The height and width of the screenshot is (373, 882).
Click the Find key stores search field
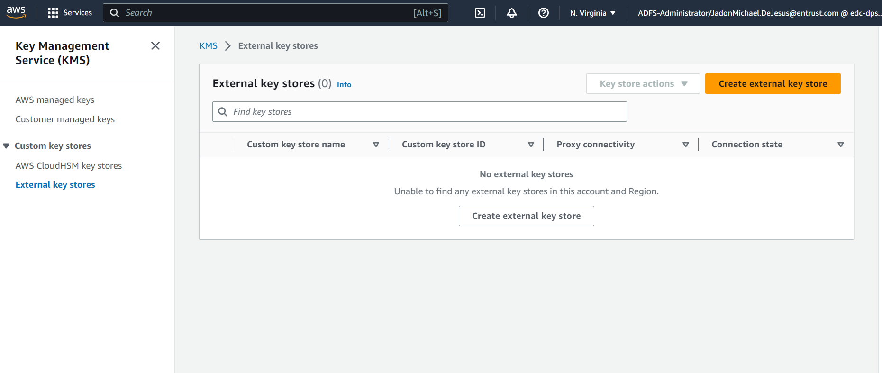tap(419, 111)
